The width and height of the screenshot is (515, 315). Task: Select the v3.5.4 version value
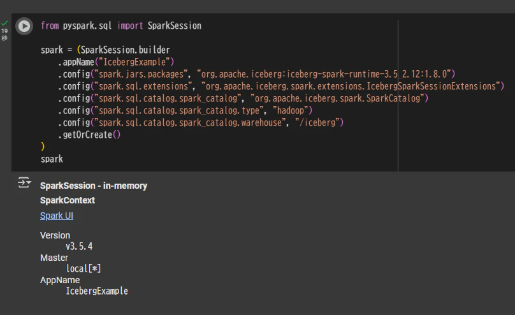click(79, 246)
